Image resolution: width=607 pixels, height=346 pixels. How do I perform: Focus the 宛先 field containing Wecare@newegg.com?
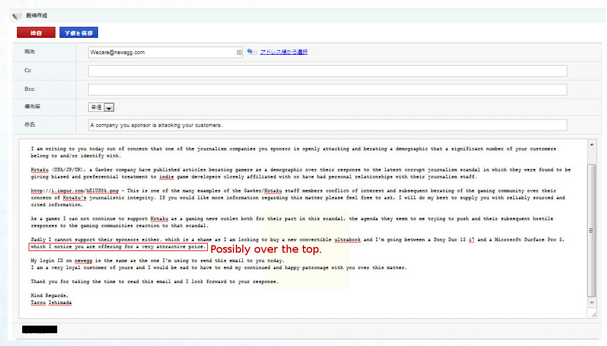coord(161,52)
